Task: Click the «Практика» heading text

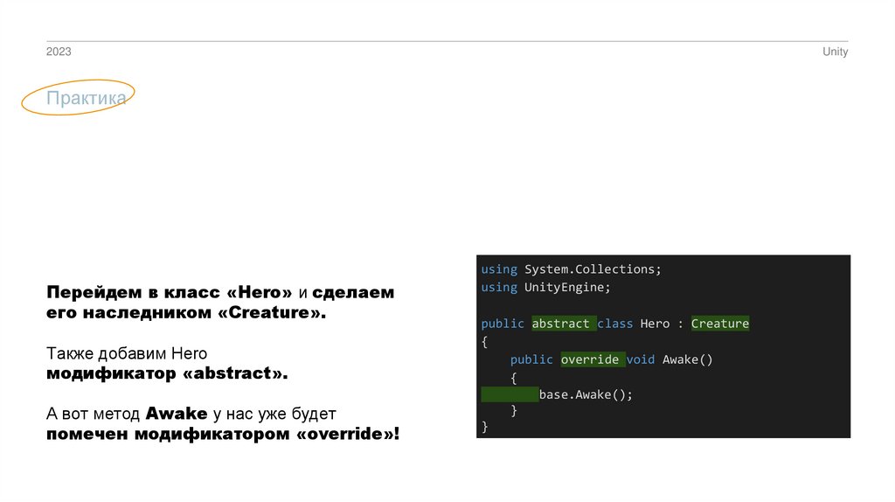Action: pos(87,99)
